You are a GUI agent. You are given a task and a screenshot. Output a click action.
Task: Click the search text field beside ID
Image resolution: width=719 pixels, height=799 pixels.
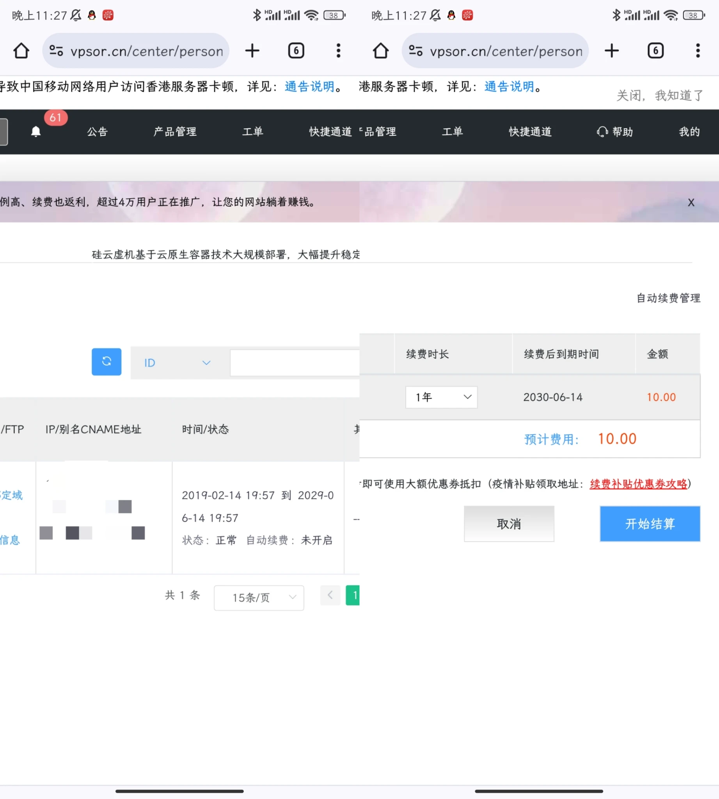click(x=295, y=363)
